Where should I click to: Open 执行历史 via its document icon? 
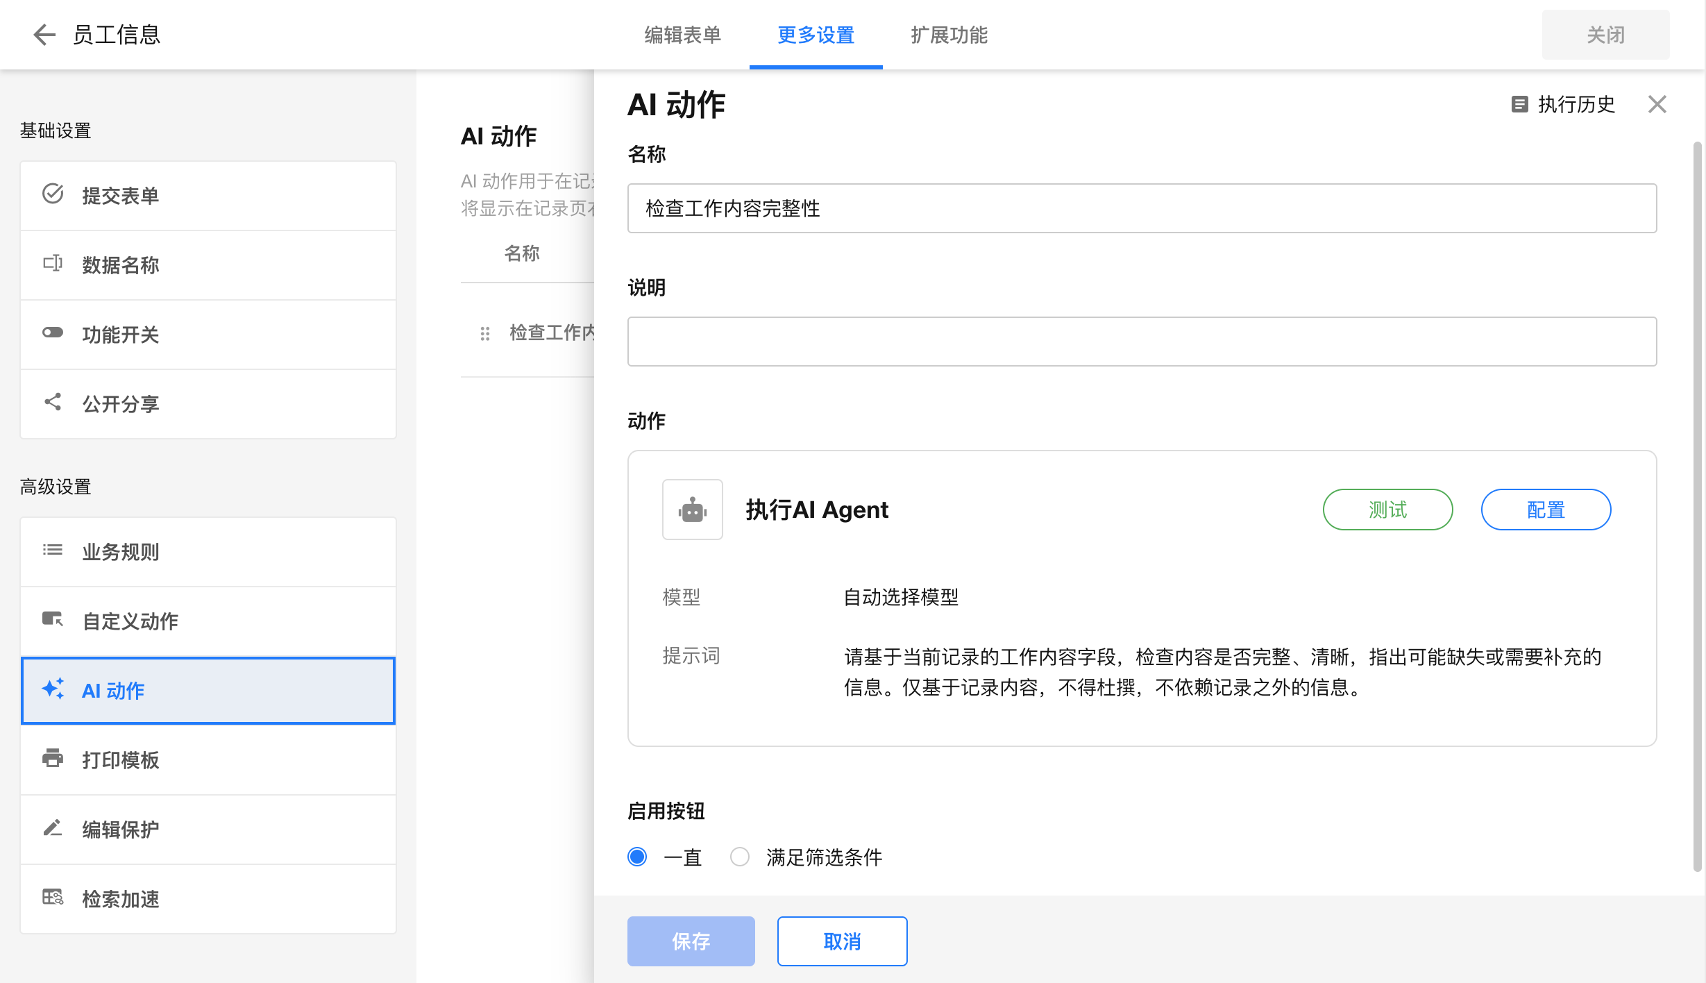tap(1519, 104)
